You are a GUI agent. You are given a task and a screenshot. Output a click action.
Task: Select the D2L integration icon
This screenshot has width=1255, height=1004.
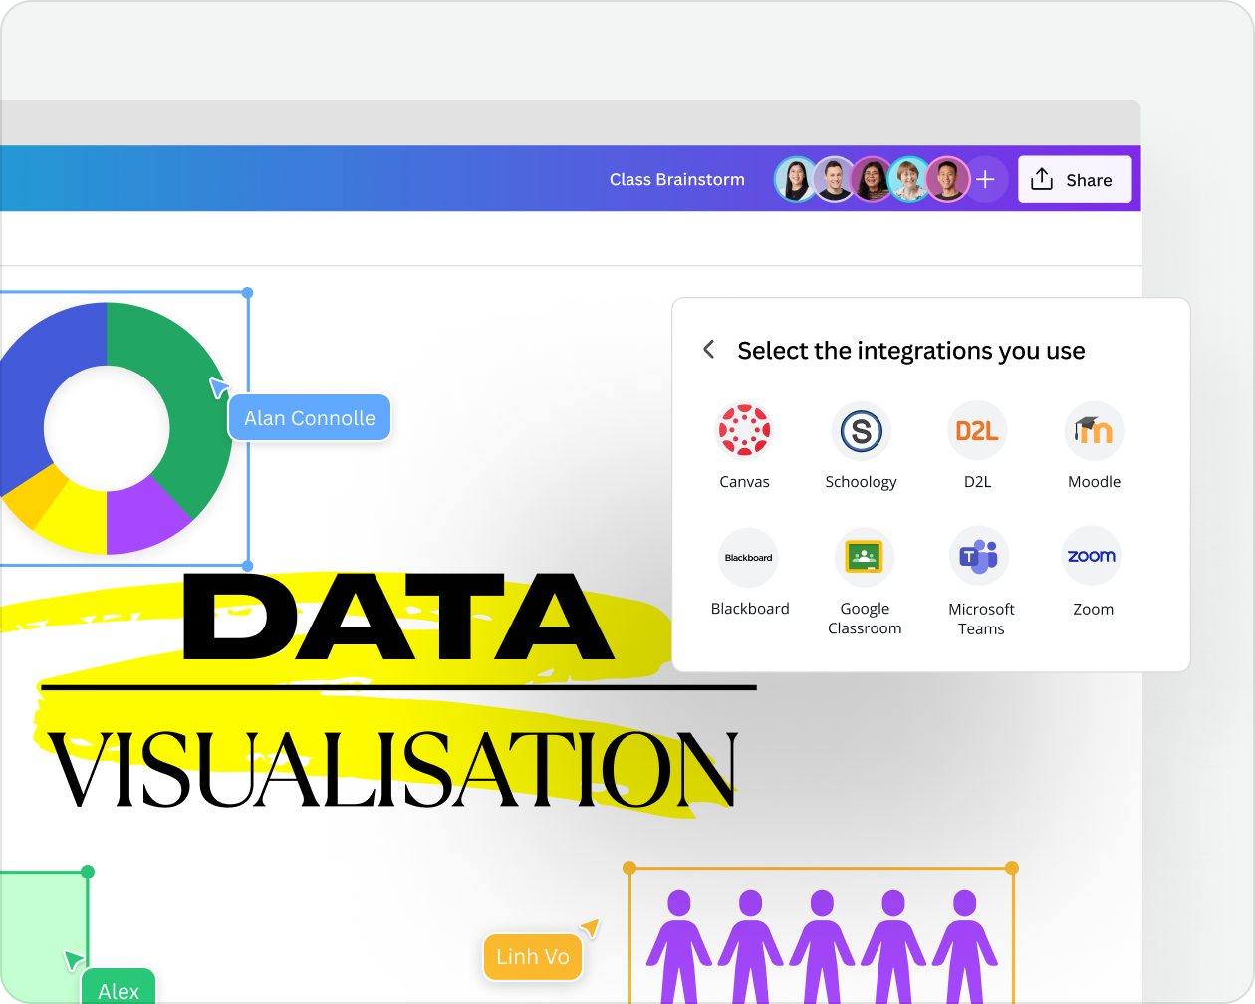(x=977, y=430)
